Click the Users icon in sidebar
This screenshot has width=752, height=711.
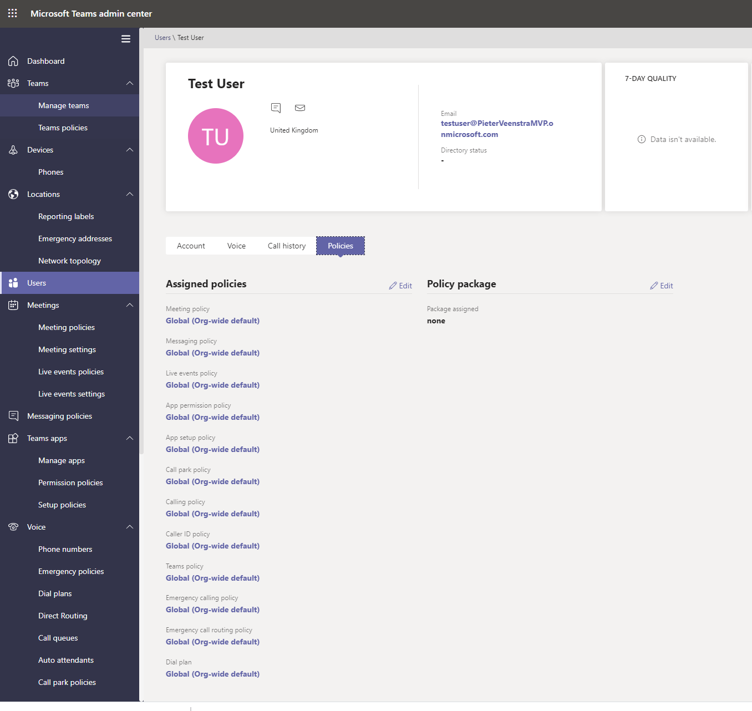point(13,283)
